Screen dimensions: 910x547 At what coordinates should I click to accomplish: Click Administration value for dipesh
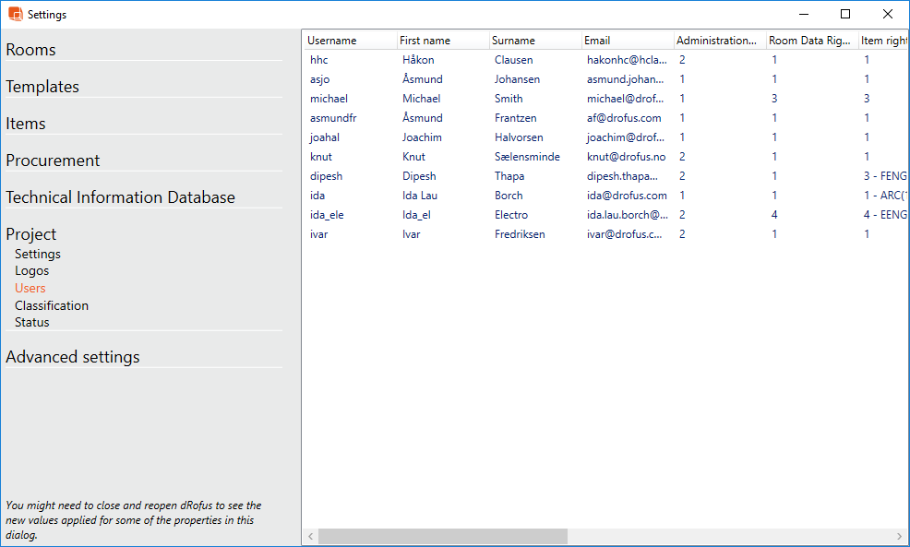coord(682,176)
